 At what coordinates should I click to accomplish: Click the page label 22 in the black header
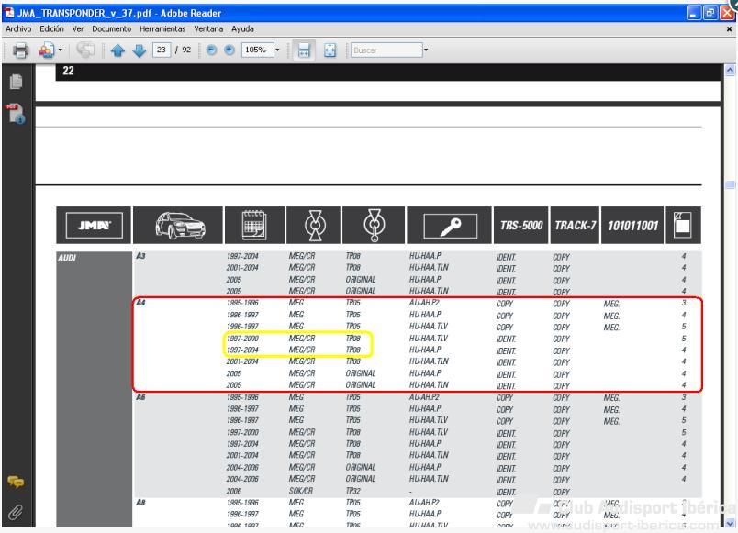[68, 71]
